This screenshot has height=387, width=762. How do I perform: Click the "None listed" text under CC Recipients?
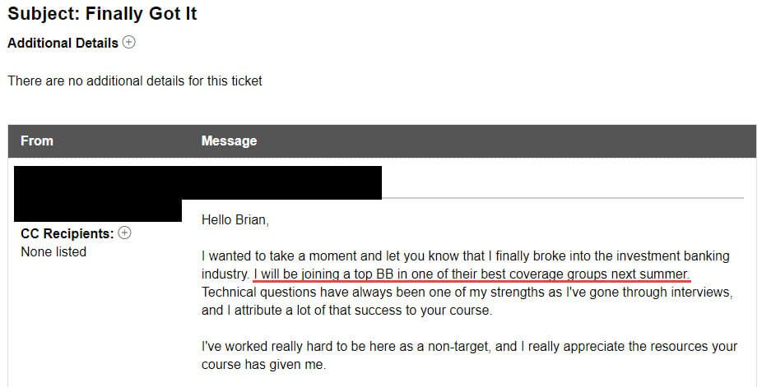point(53,251)
